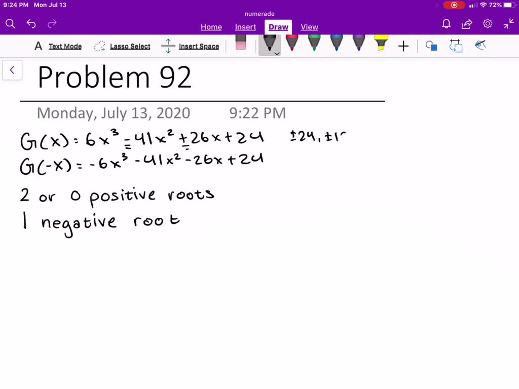519x389 pixels.
Task: Click the Monday, July 13, 2020 date
Action: (114, 113)
